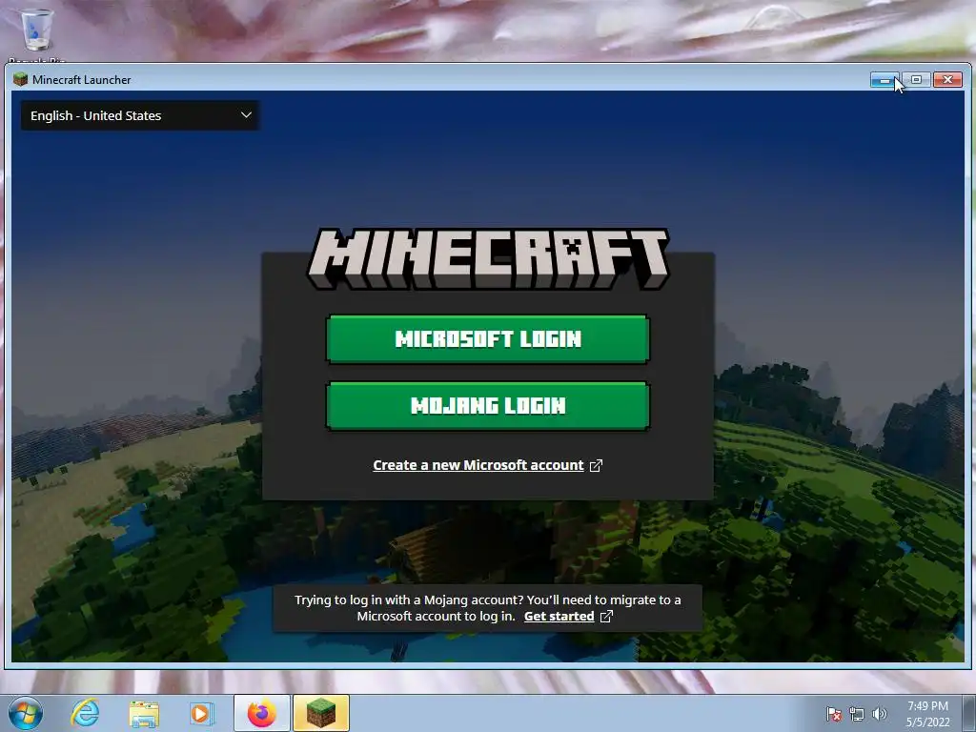Click the Mojang Login button
This screenshot has height=732, width=976.
pos(487,406)
